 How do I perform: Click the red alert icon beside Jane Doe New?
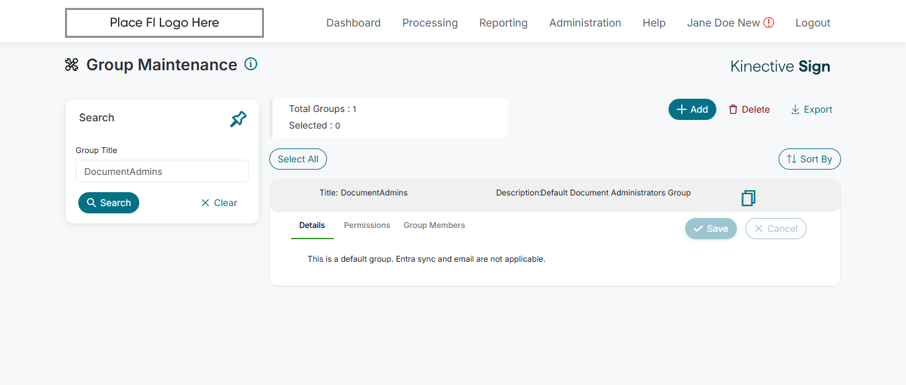[x=769, y=23]
